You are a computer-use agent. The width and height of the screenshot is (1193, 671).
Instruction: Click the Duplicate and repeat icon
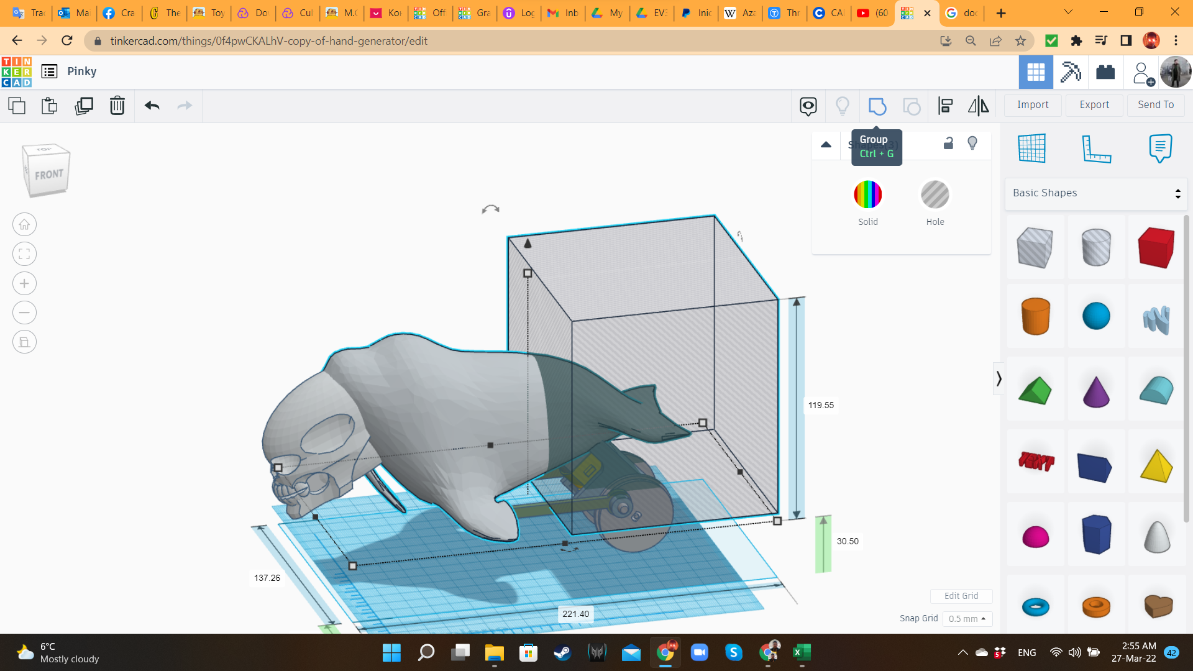[x=84, y=106]
